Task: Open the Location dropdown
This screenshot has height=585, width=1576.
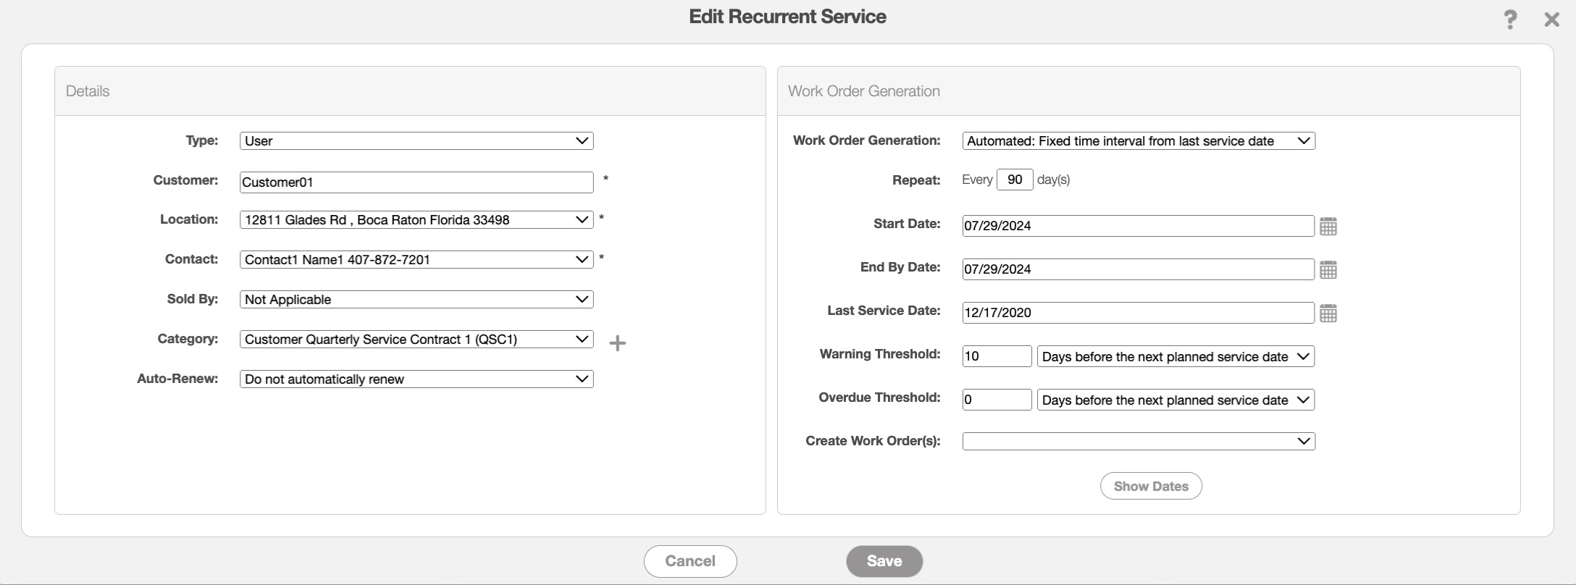Action: [416, 220]
